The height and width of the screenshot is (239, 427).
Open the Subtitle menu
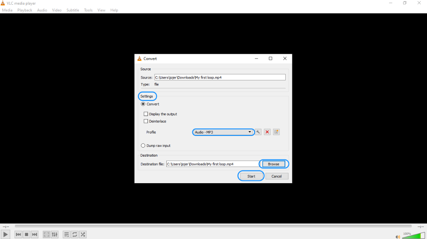coord(73,10)
